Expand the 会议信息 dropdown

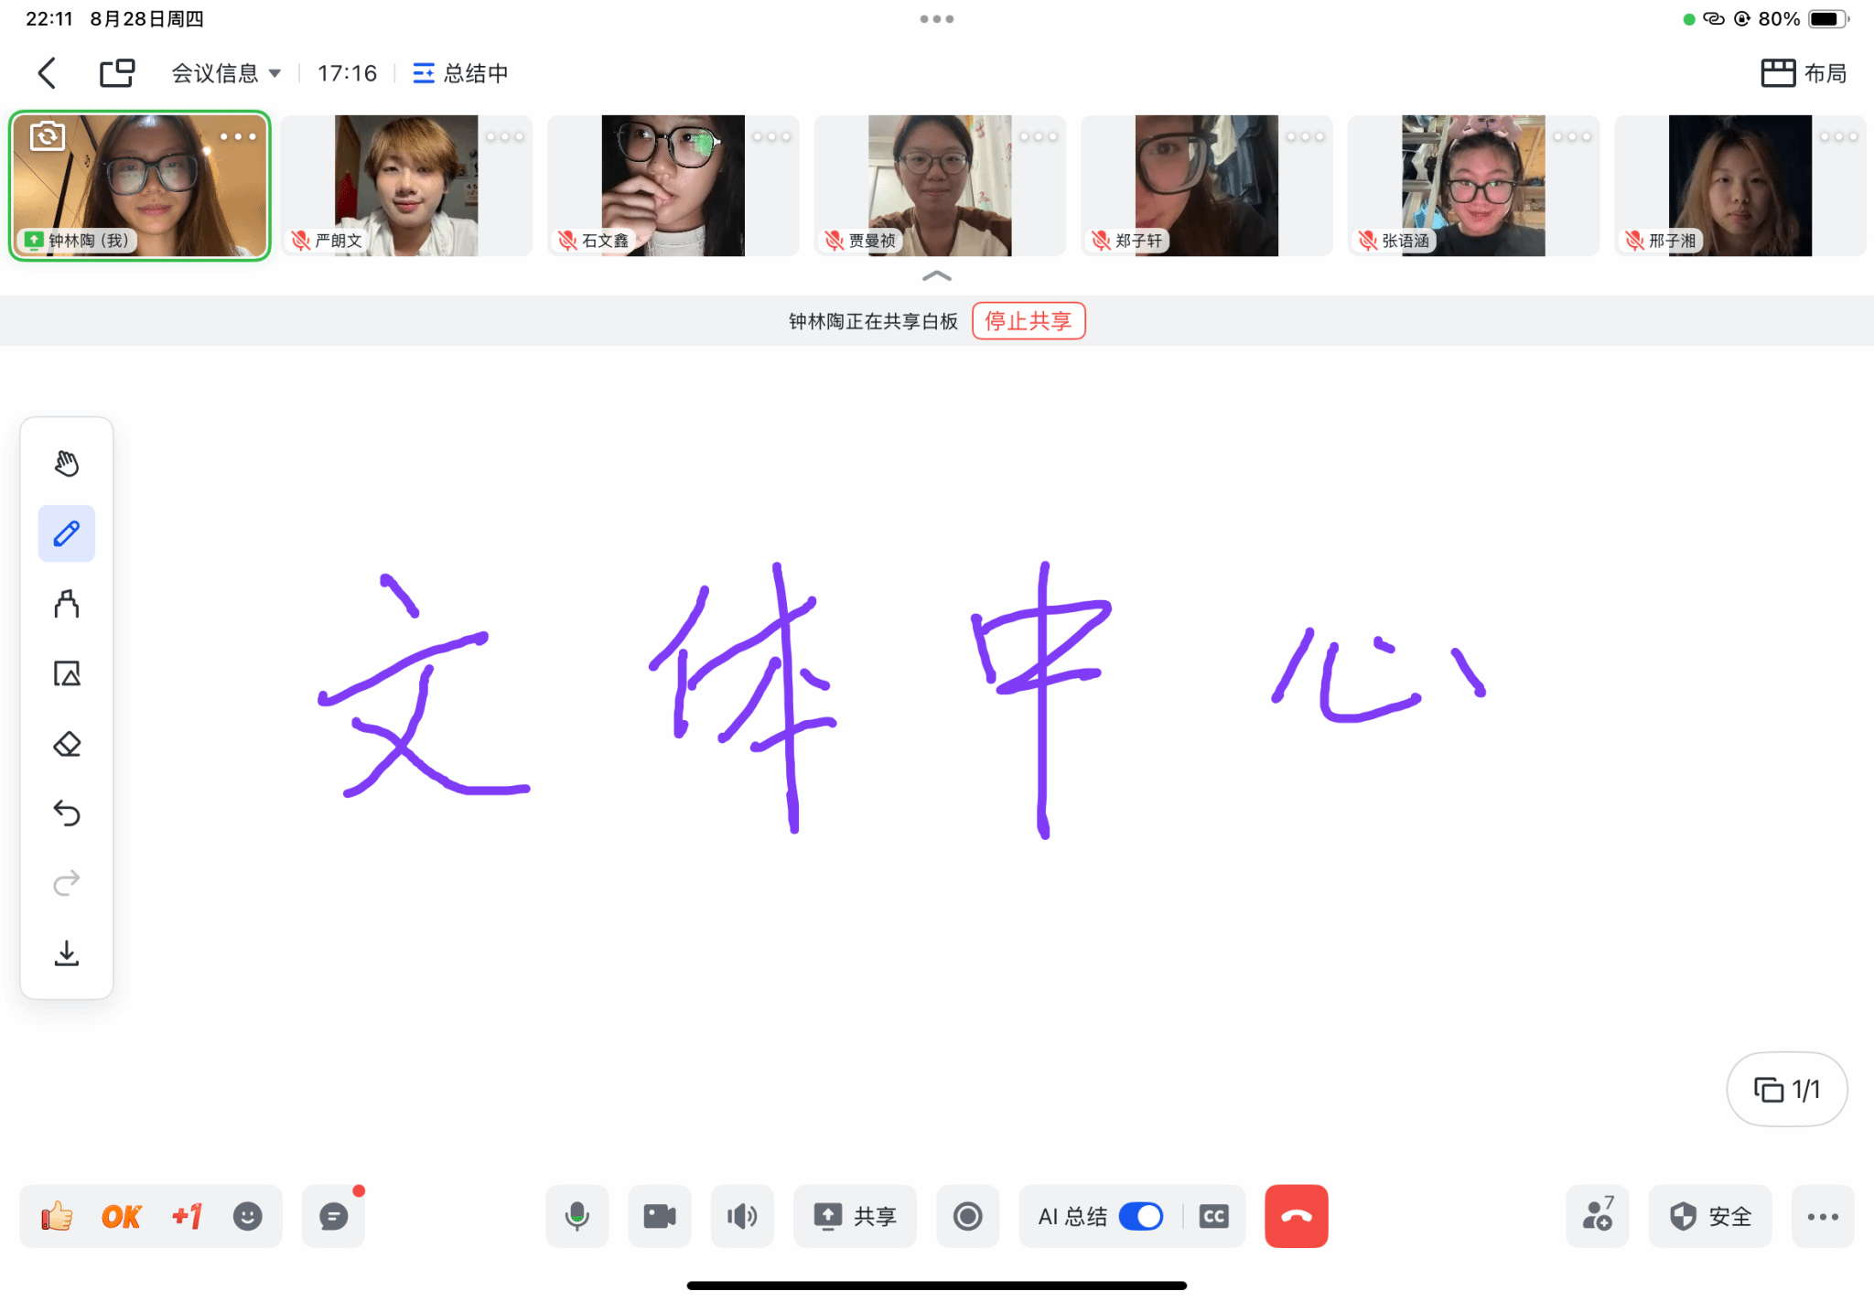[225, 73]
